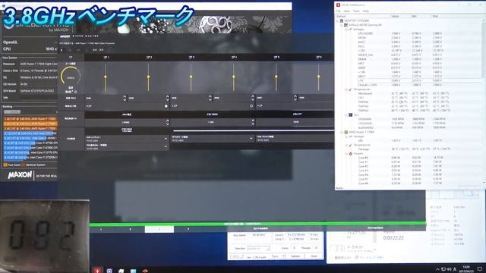Click the ASRock motherboard icon in HWMonitor
The image size is (486, 273).
(x=346, y=25)
